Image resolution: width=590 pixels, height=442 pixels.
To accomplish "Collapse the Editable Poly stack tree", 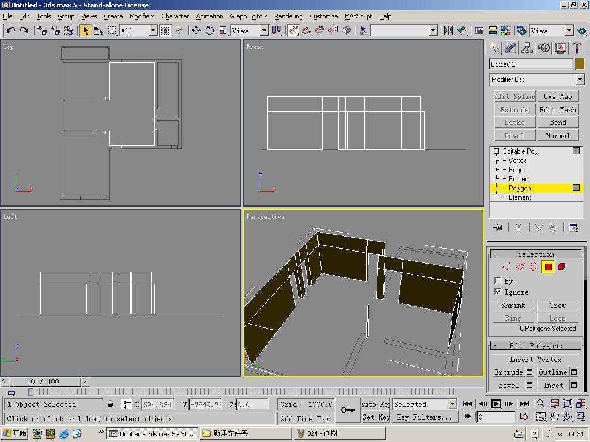I will [x=496, y=151].
